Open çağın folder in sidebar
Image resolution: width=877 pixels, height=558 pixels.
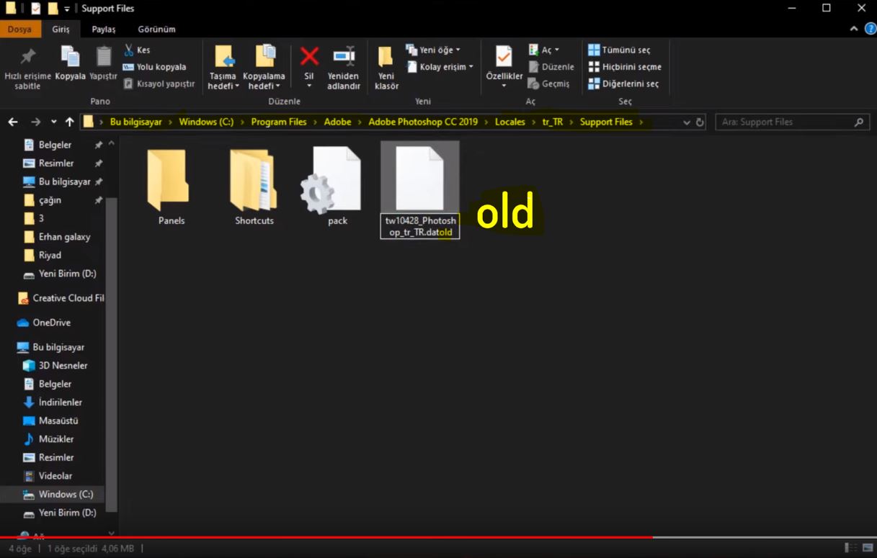tap(50, 200)
